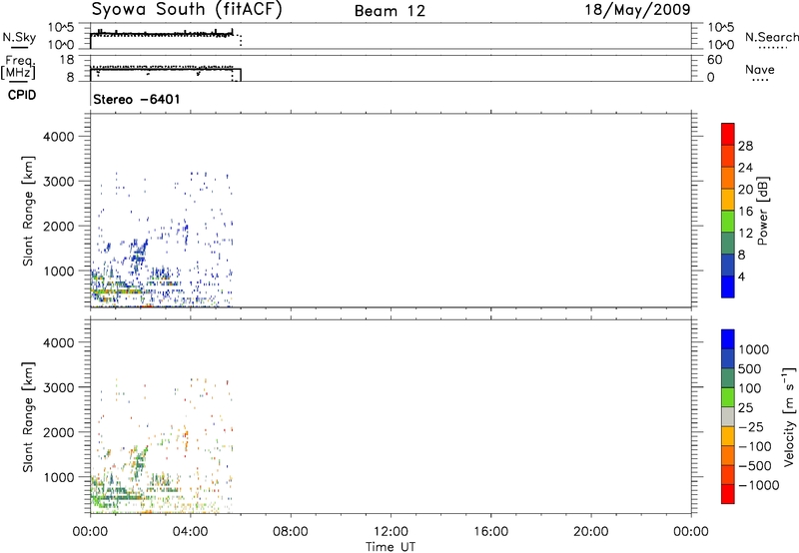The image size is (799, 553).
Task: Click the "Nave" legend label
Action: point(760,69)
